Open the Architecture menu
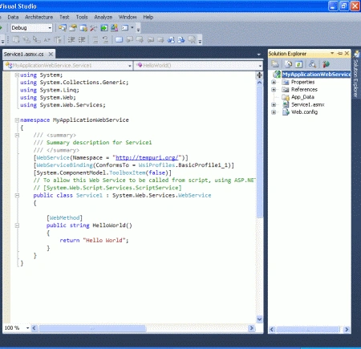361x349 pixels. 39,17
